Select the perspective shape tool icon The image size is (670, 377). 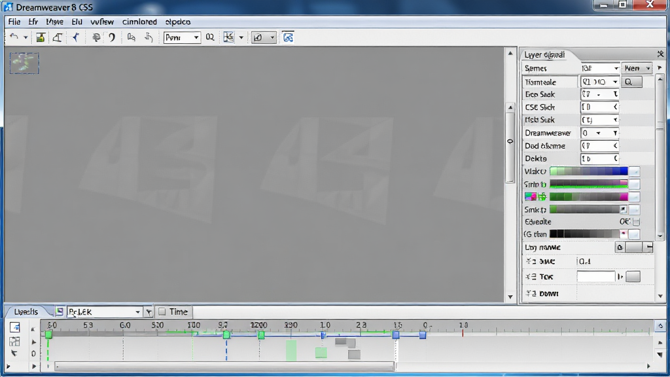pos(58,37)
